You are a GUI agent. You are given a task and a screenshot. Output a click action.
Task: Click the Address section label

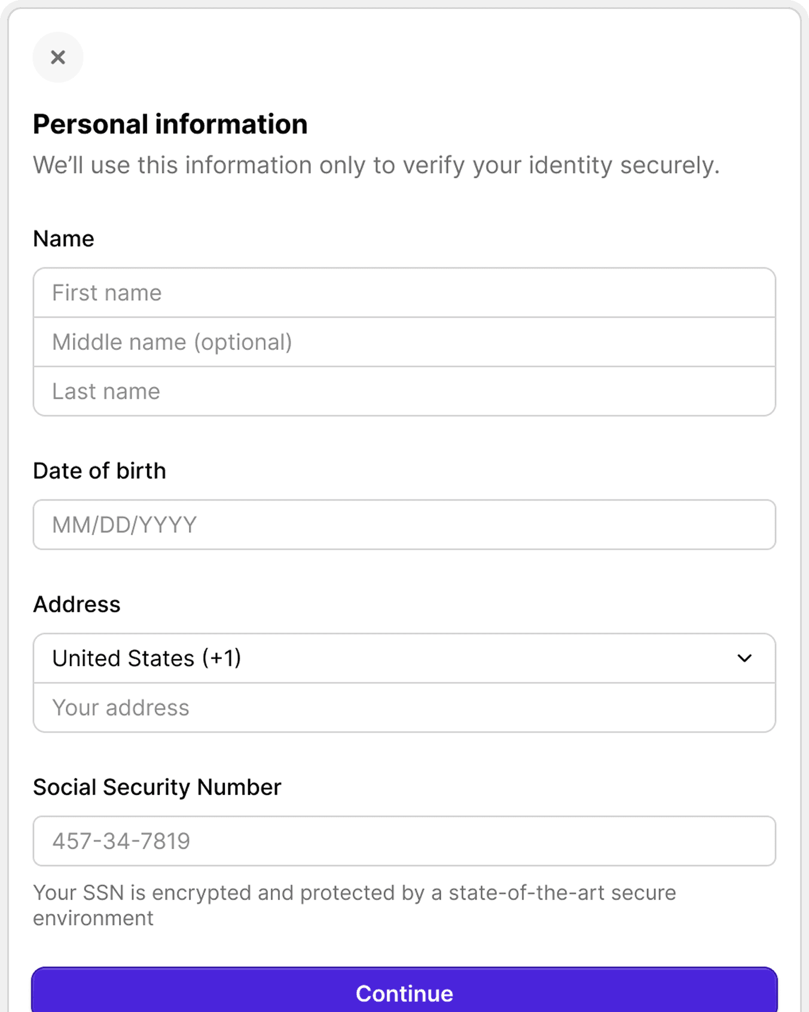click(x=77, y=605)
